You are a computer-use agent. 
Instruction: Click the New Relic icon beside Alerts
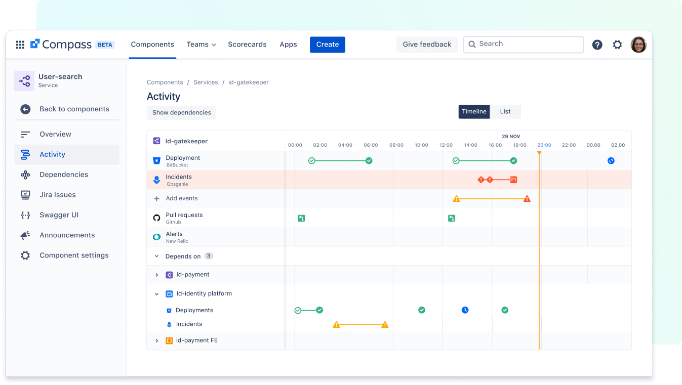pos(156,236)
